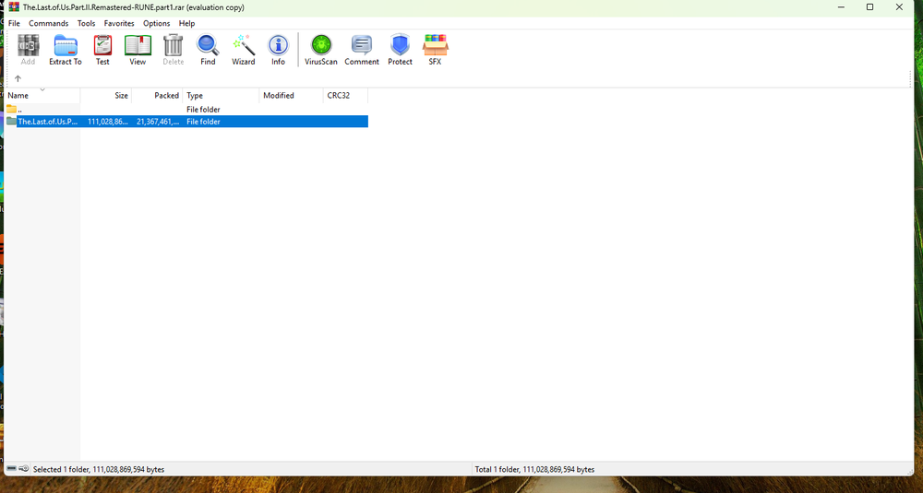Open the View file tool
The image size is (923, 493).
pyautogui.click(x=138, y=50)
